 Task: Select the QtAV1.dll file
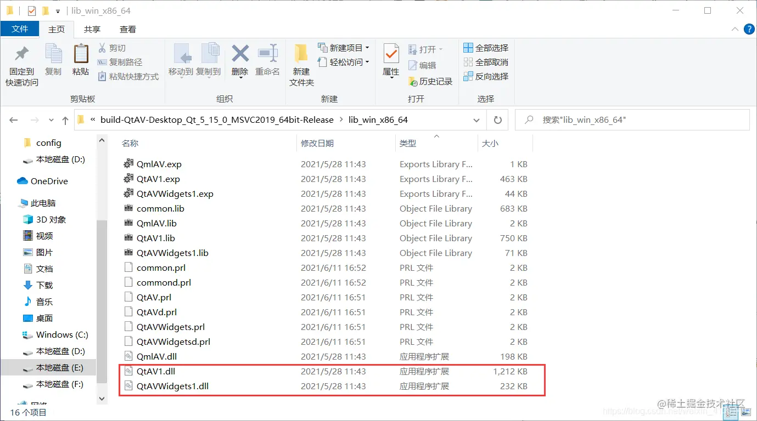click(159, 371)
